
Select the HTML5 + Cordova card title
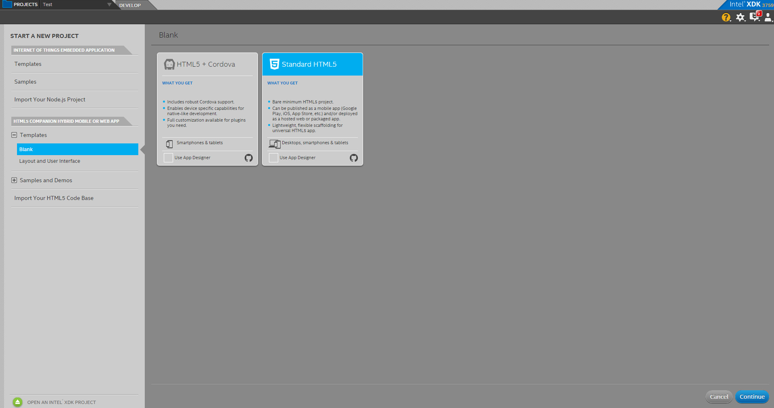206,64
